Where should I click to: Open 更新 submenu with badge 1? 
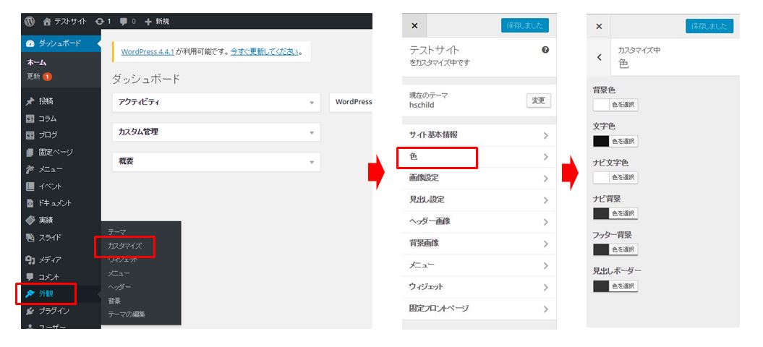pos(39,77)
